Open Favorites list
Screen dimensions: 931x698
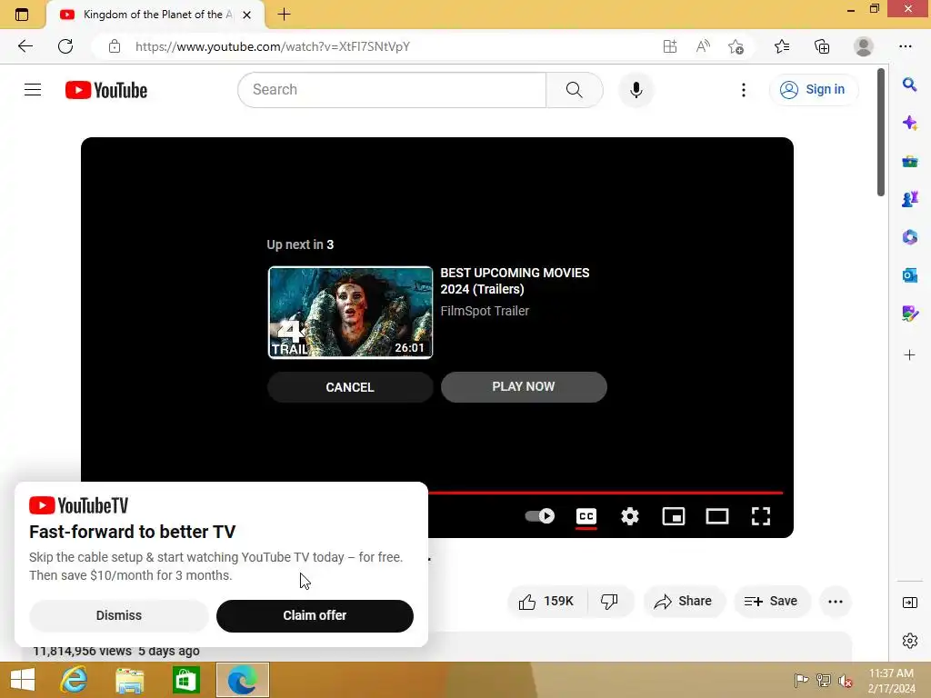pos(782,46)
